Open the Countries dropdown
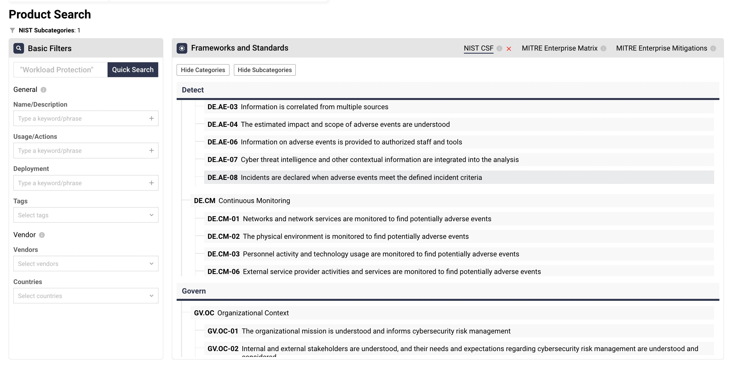Screen dimensions: 730x367 (x=86, y=295)
